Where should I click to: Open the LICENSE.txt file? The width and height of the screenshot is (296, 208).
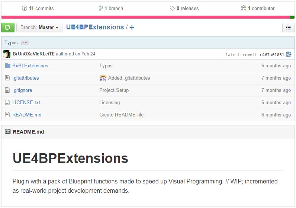(26, 103)
